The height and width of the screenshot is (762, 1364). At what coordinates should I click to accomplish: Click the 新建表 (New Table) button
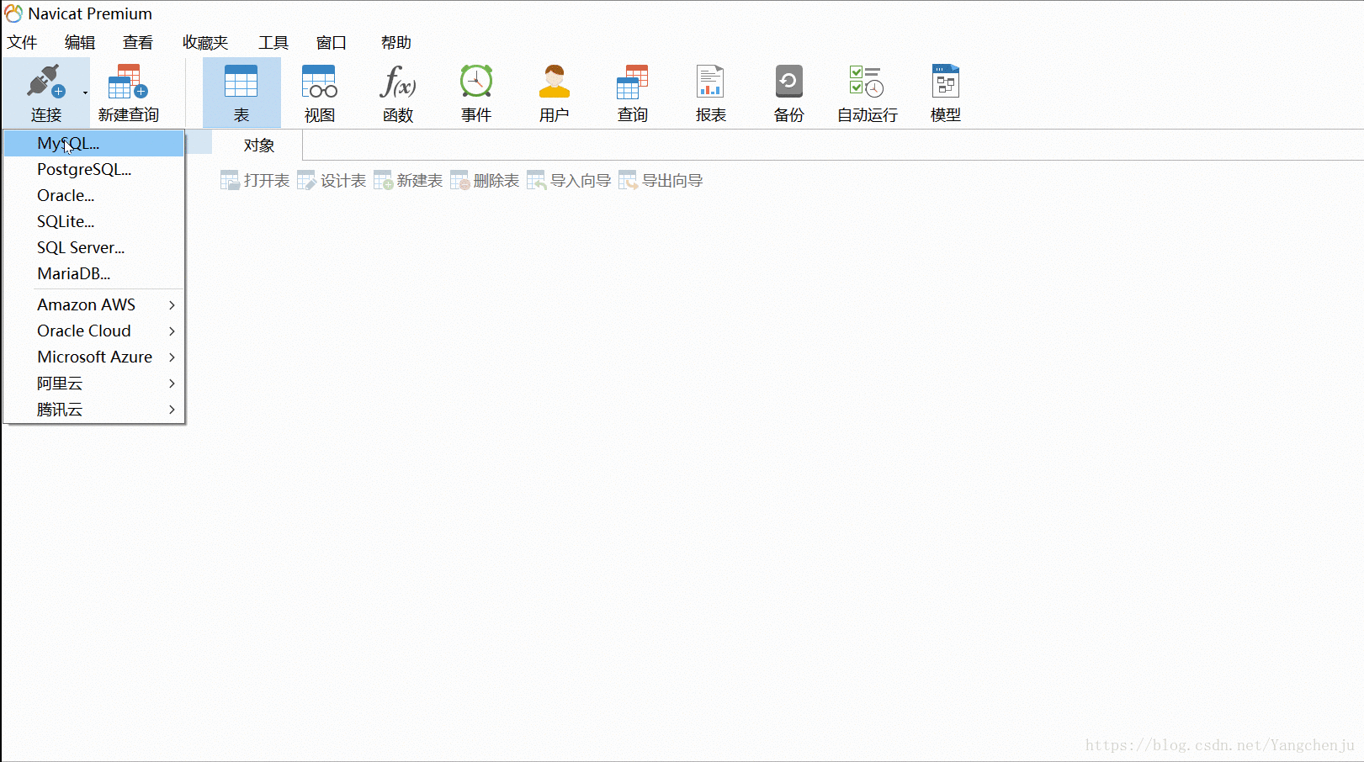coord(407,179)
